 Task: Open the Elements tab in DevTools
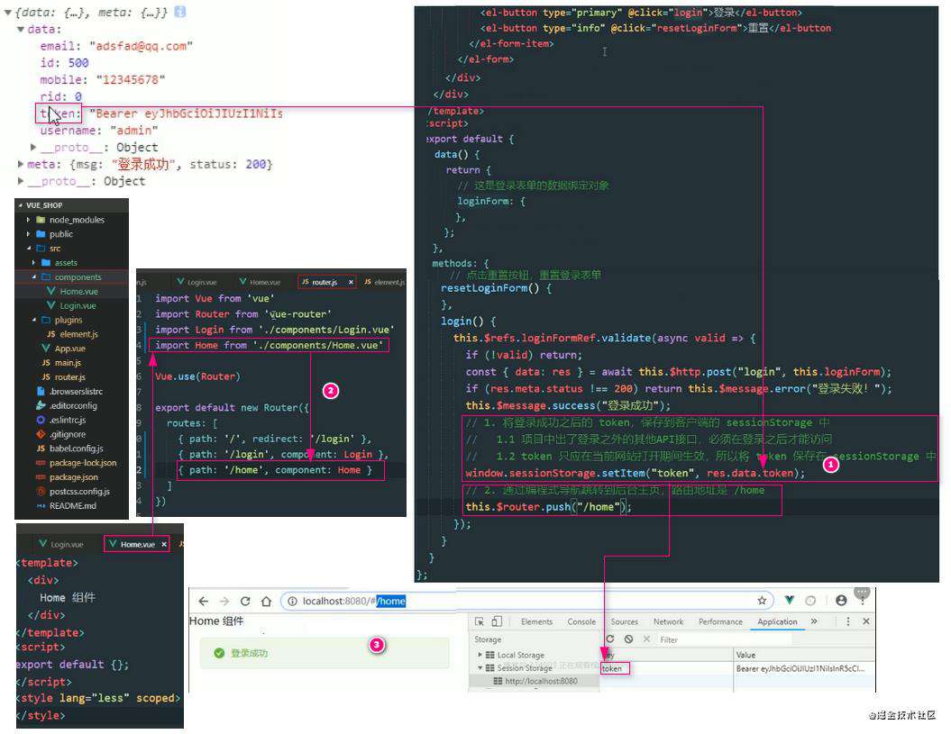click(x=536, y=621)
